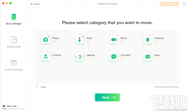Image resolution: width=188 pixels, height=111 pixels.
Task: Click the Apps Android icon
Action: 148,57
